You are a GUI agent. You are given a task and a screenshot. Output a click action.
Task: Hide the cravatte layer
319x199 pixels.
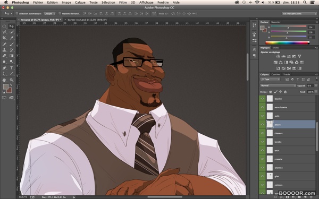click(262, 159)
